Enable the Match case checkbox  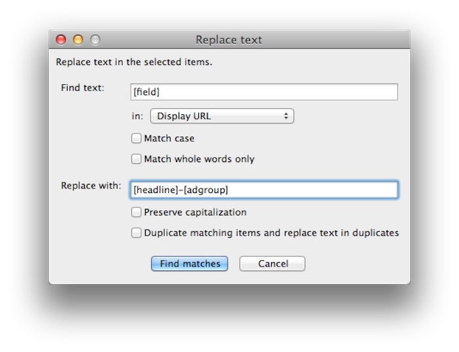coord(136,138)
